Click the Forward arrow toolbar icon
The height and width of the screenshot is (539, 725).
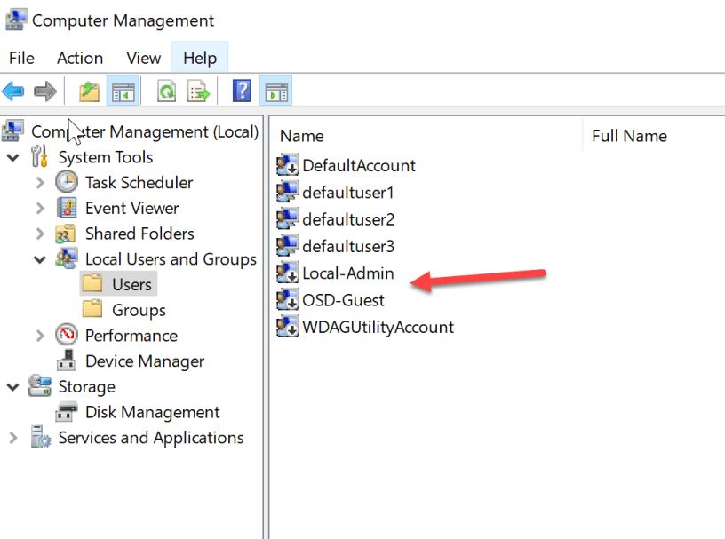[44, 91]
